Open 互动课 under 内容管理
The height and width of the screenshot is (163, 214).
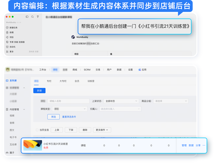click(x=13, y=144)
